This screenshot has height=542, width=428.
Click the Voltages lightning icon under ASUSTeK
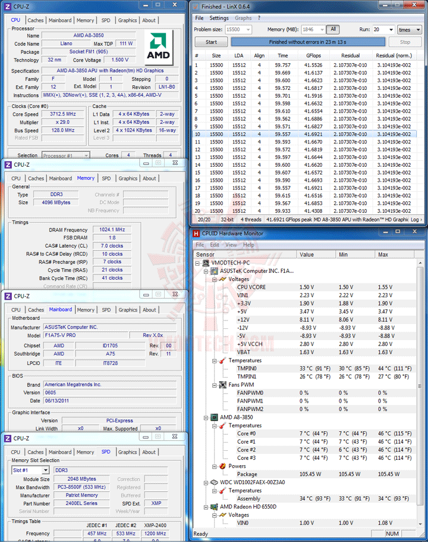pyautogui.click(x=223, y=279)
